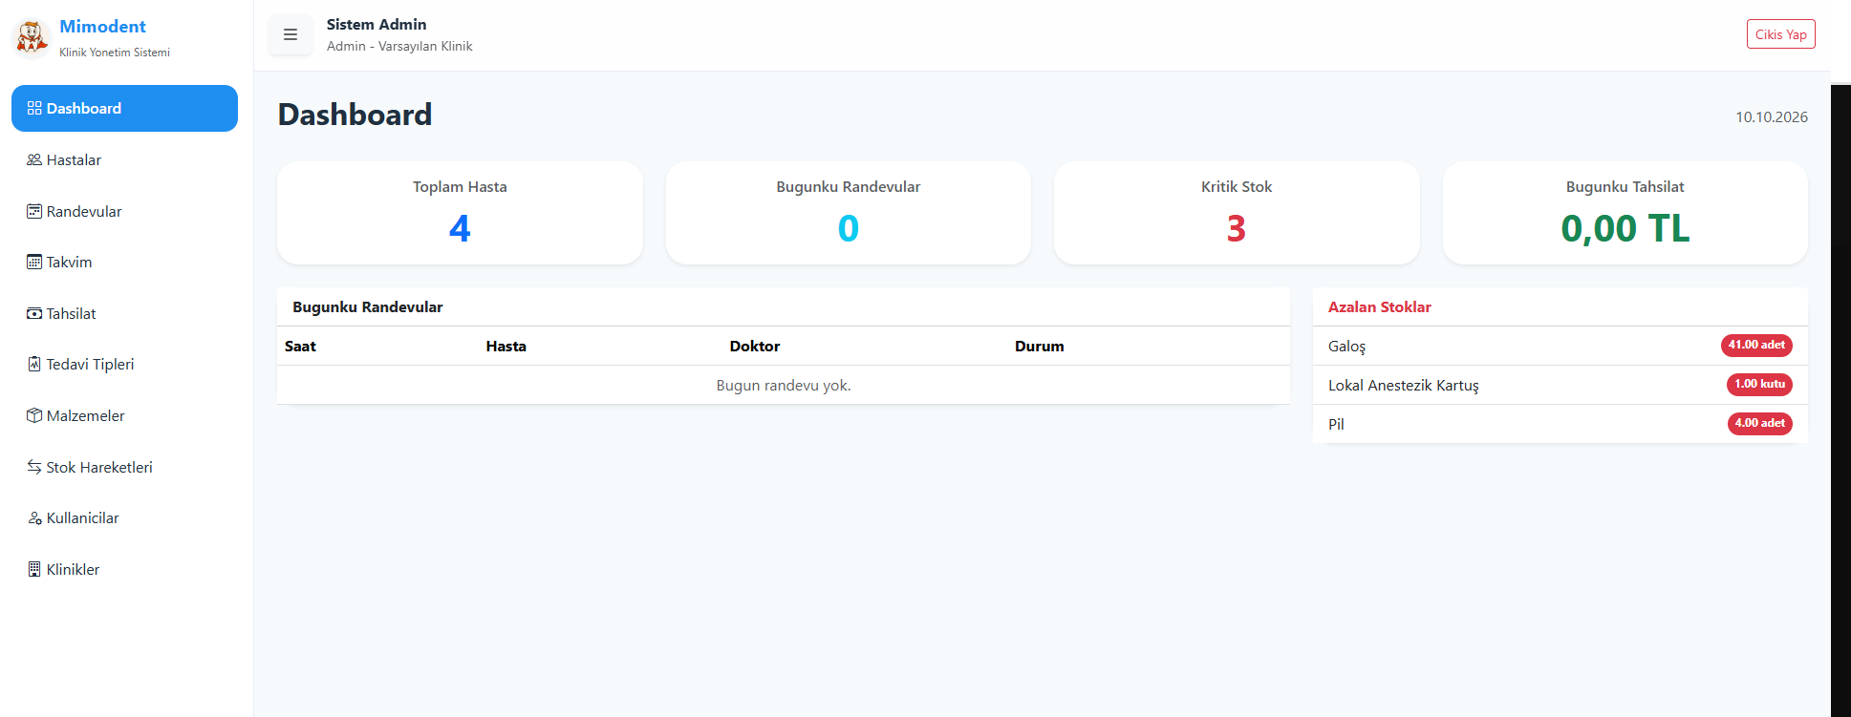Click the Randevular calendar-check icon
This screenshot has height=717, width=1851.
[34, 211]
